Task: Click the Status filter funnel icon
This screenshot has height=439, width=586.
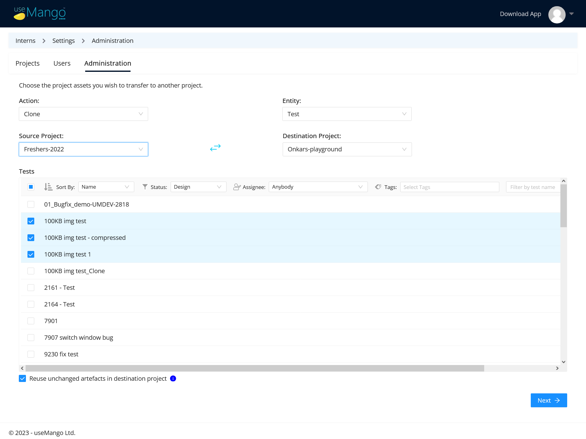Action: [145, 187]
